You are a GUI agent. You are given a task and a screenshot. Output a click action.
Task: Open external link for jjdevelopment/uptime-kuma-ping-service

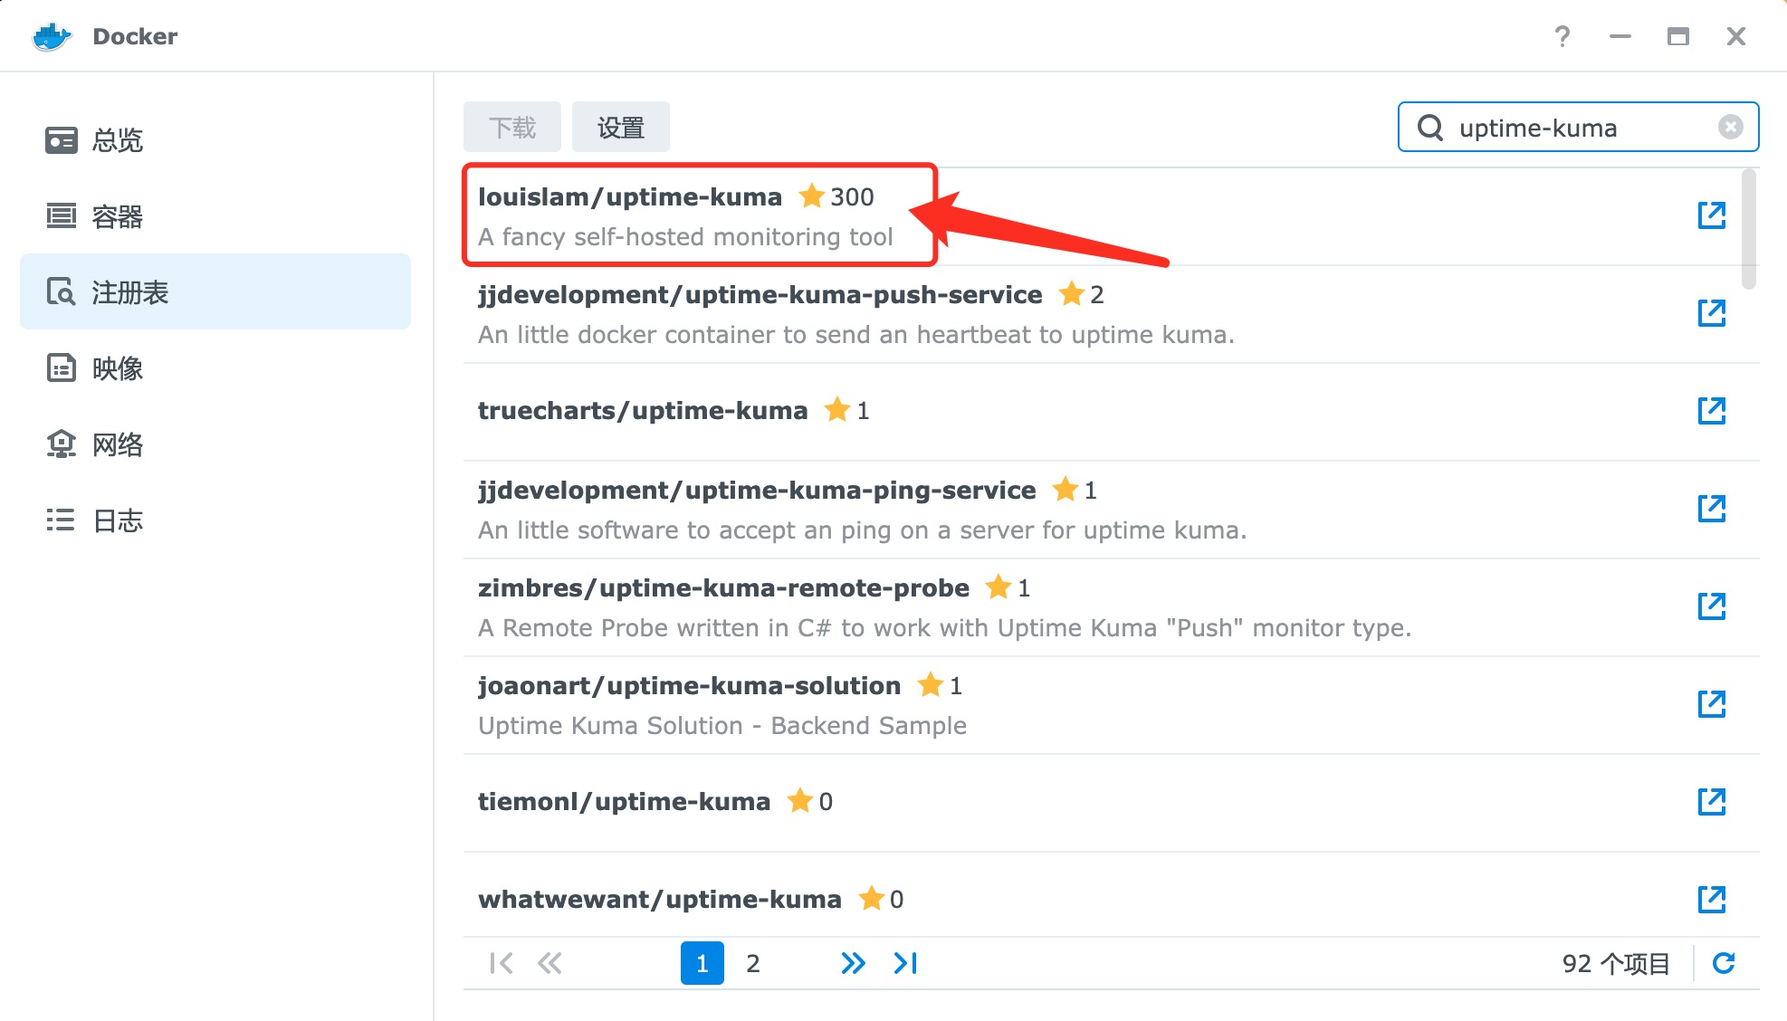pyautogui.click(x=1711, y=509)
